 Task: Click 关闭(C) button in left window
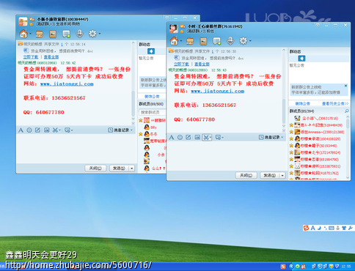pos(95,168)
